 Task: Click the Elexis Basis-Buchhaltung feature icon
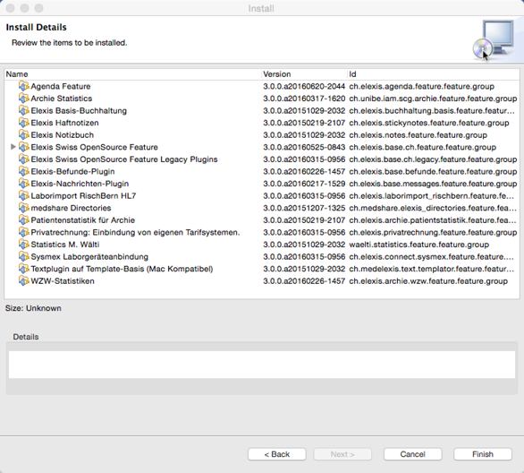click(x=24, y=111)
